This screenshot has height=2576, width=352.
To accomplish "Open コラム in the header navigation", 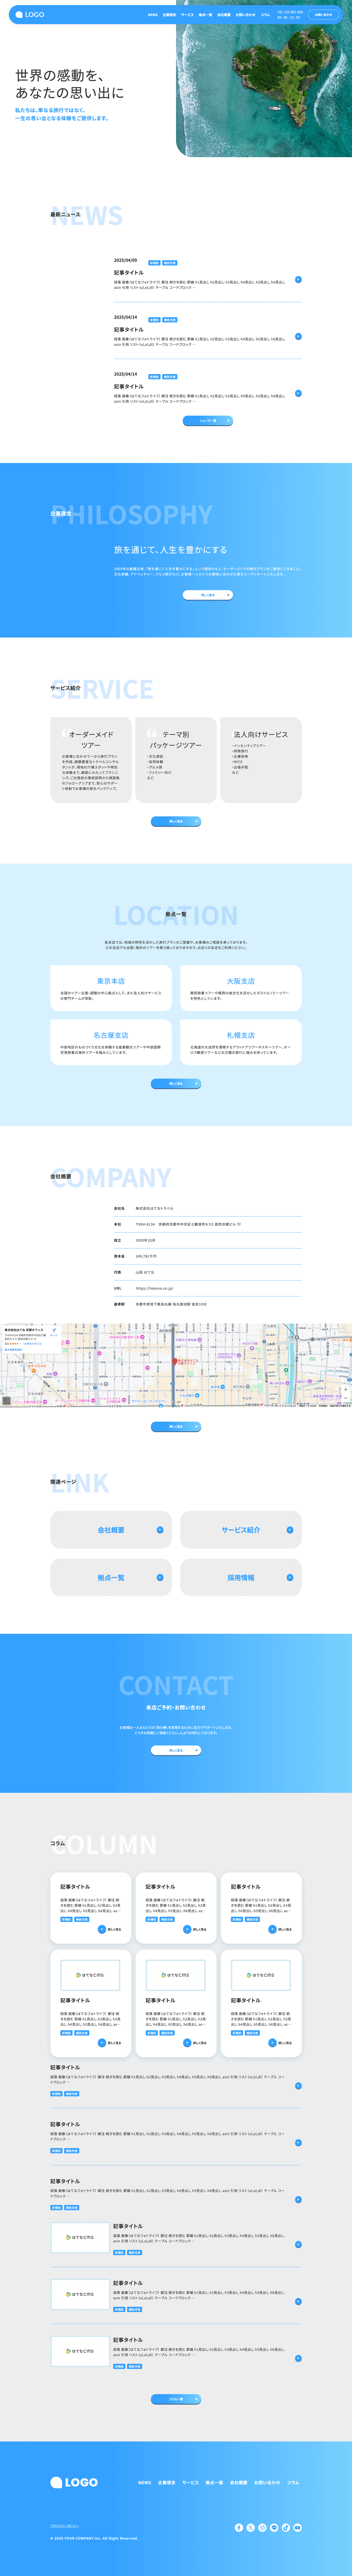I will click(x=265, y=15).
